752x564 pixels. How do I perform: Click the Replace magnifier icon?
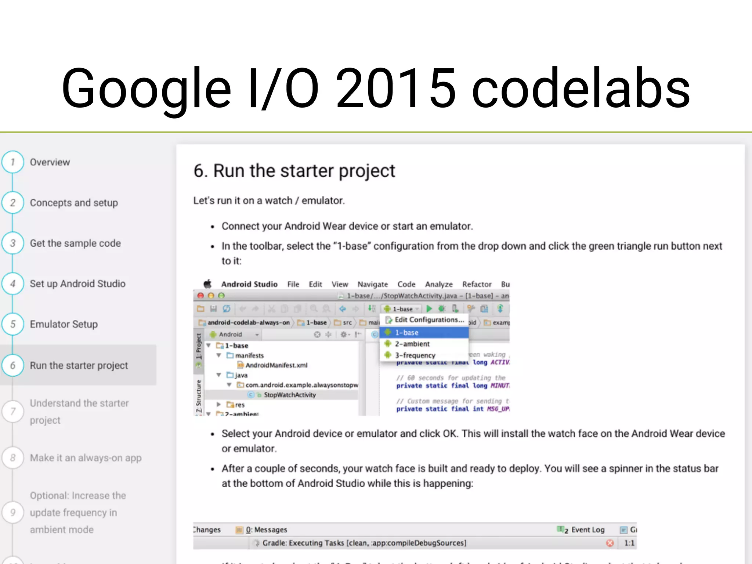[x=326, y=309]
